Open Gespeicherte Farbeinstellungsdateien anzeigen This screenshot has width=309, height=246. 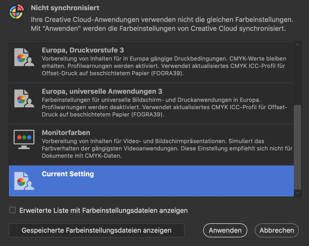(x=96, y=230)
